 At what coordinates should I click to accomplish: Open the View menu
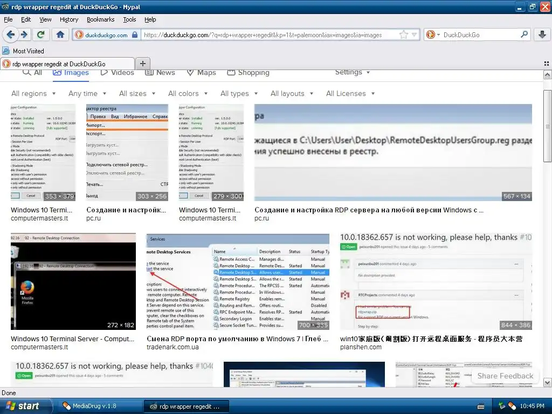point(45,19)
